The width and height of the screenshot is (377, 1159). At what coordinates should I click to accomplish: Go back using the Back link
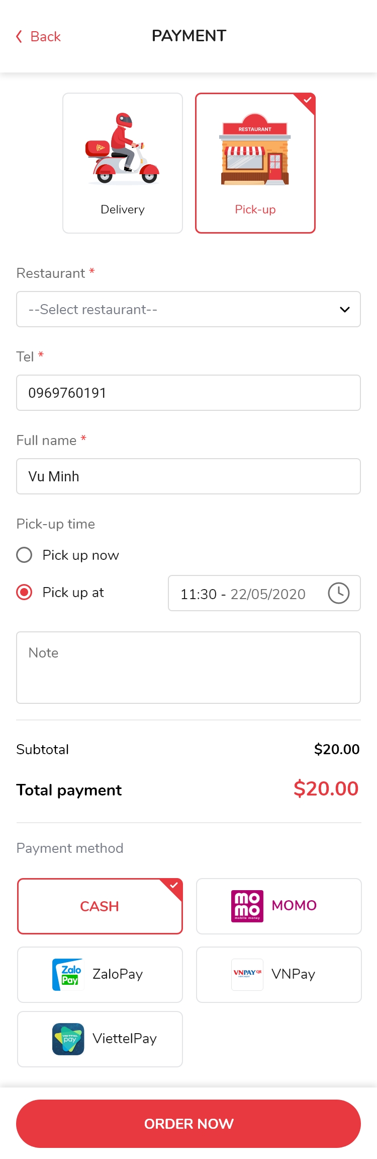tap(45, 36)
